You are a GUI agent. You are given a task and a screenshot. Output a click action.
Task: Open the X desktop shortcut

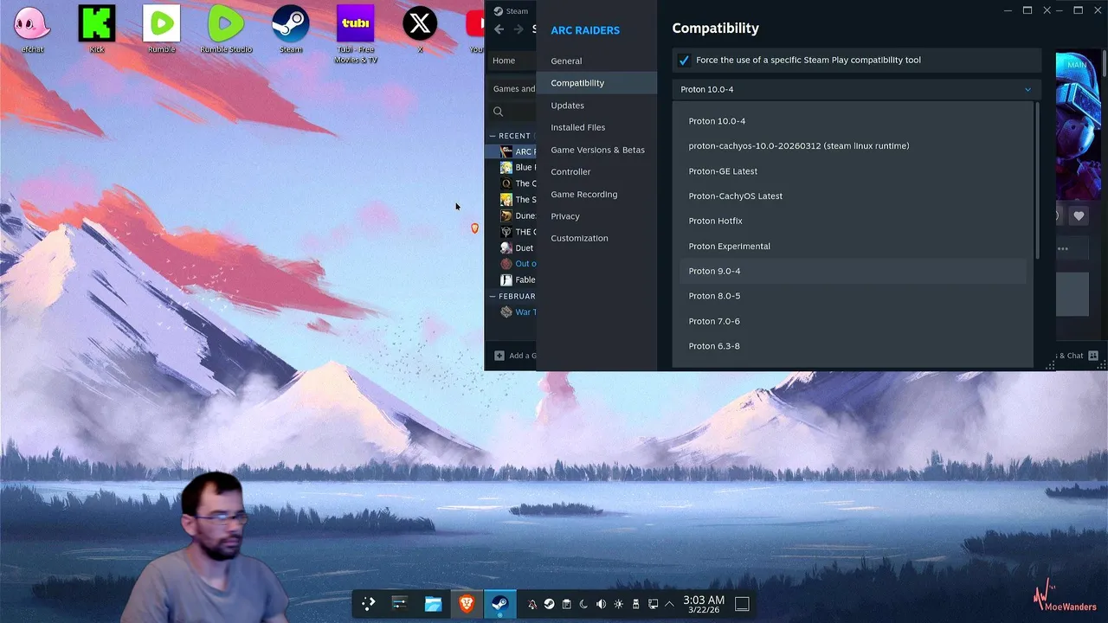420,30
